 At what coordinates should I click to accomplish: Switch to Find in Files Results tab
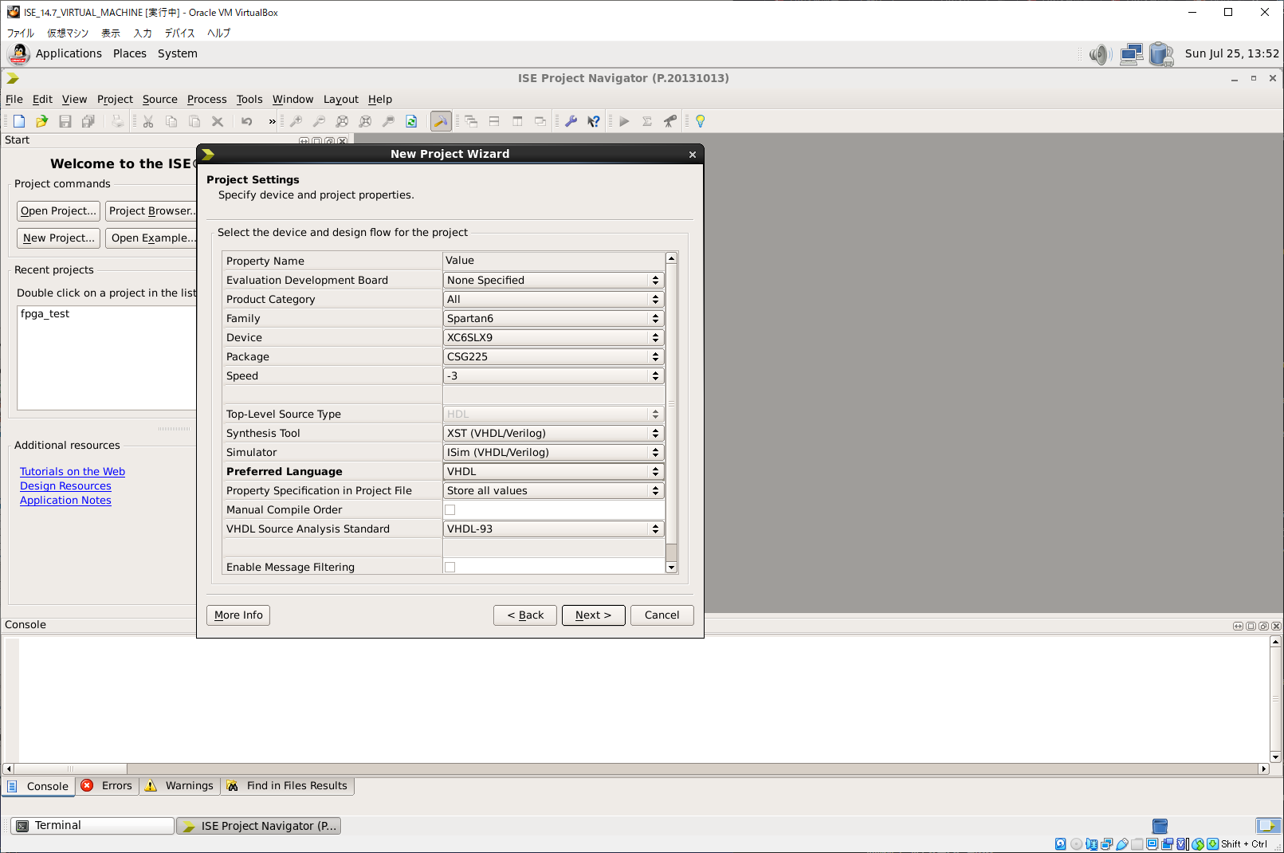coord(288,786)
